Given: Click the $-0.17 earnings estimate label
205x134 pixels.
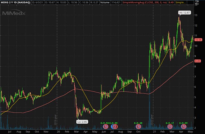Looking at the screenshot, I should tap(170, 123).
